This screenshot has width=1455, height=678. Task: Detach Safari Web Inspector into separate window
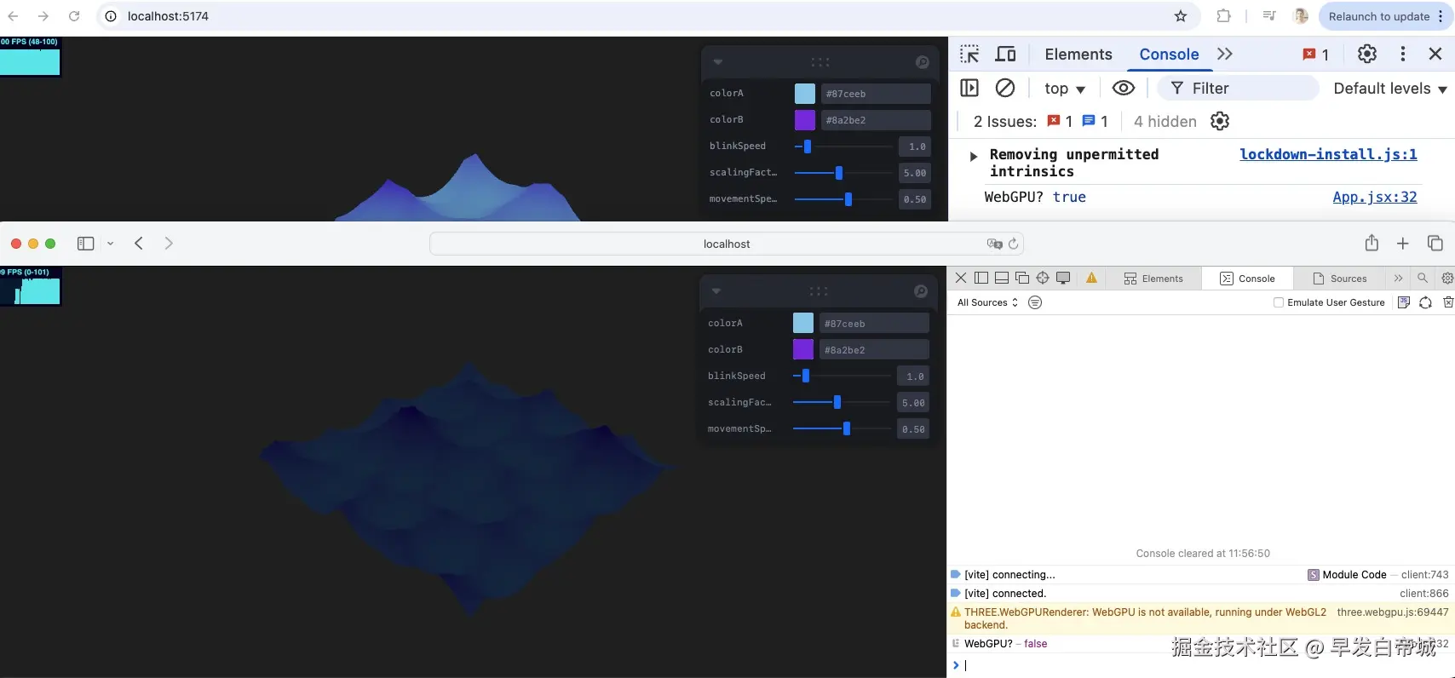tap(1022, 278)
